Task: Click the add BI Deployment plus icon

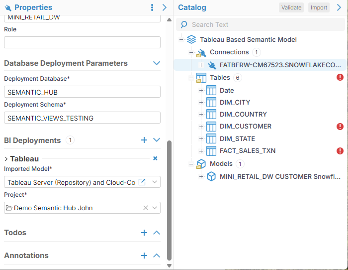Action: (x=144, y=140)
